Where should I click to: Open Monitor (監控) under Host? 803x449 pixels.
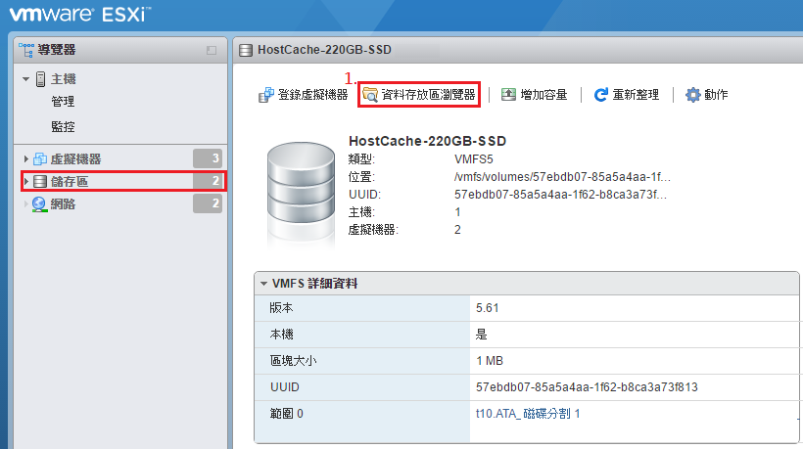click(63, 126)
